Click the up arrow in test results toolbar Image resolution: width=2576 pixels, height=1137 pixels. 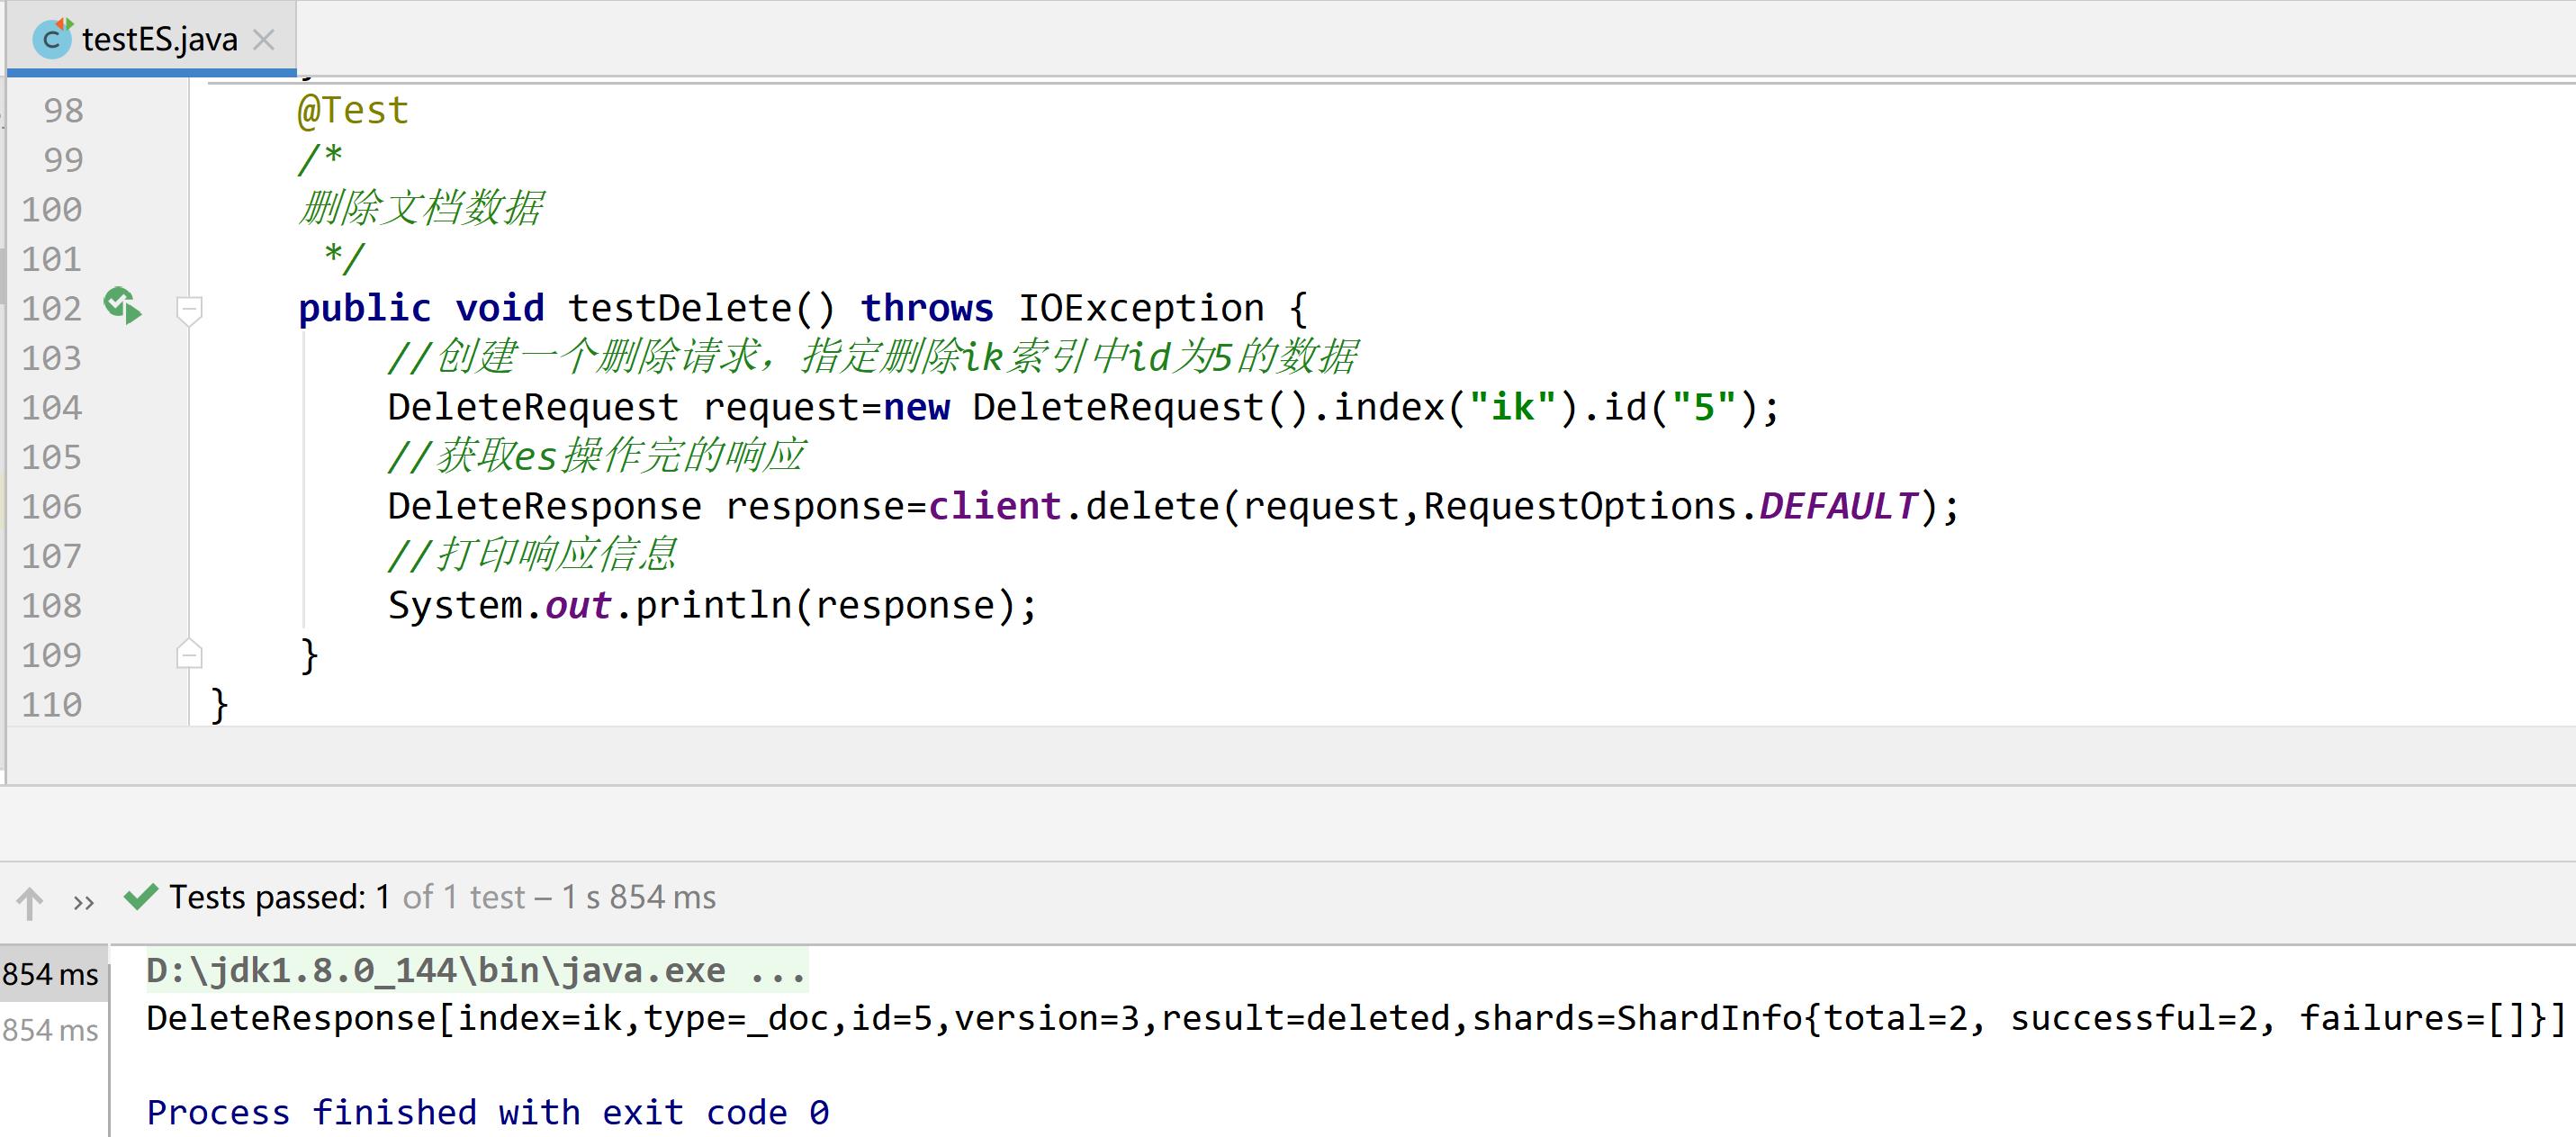[x=30, y=902]
